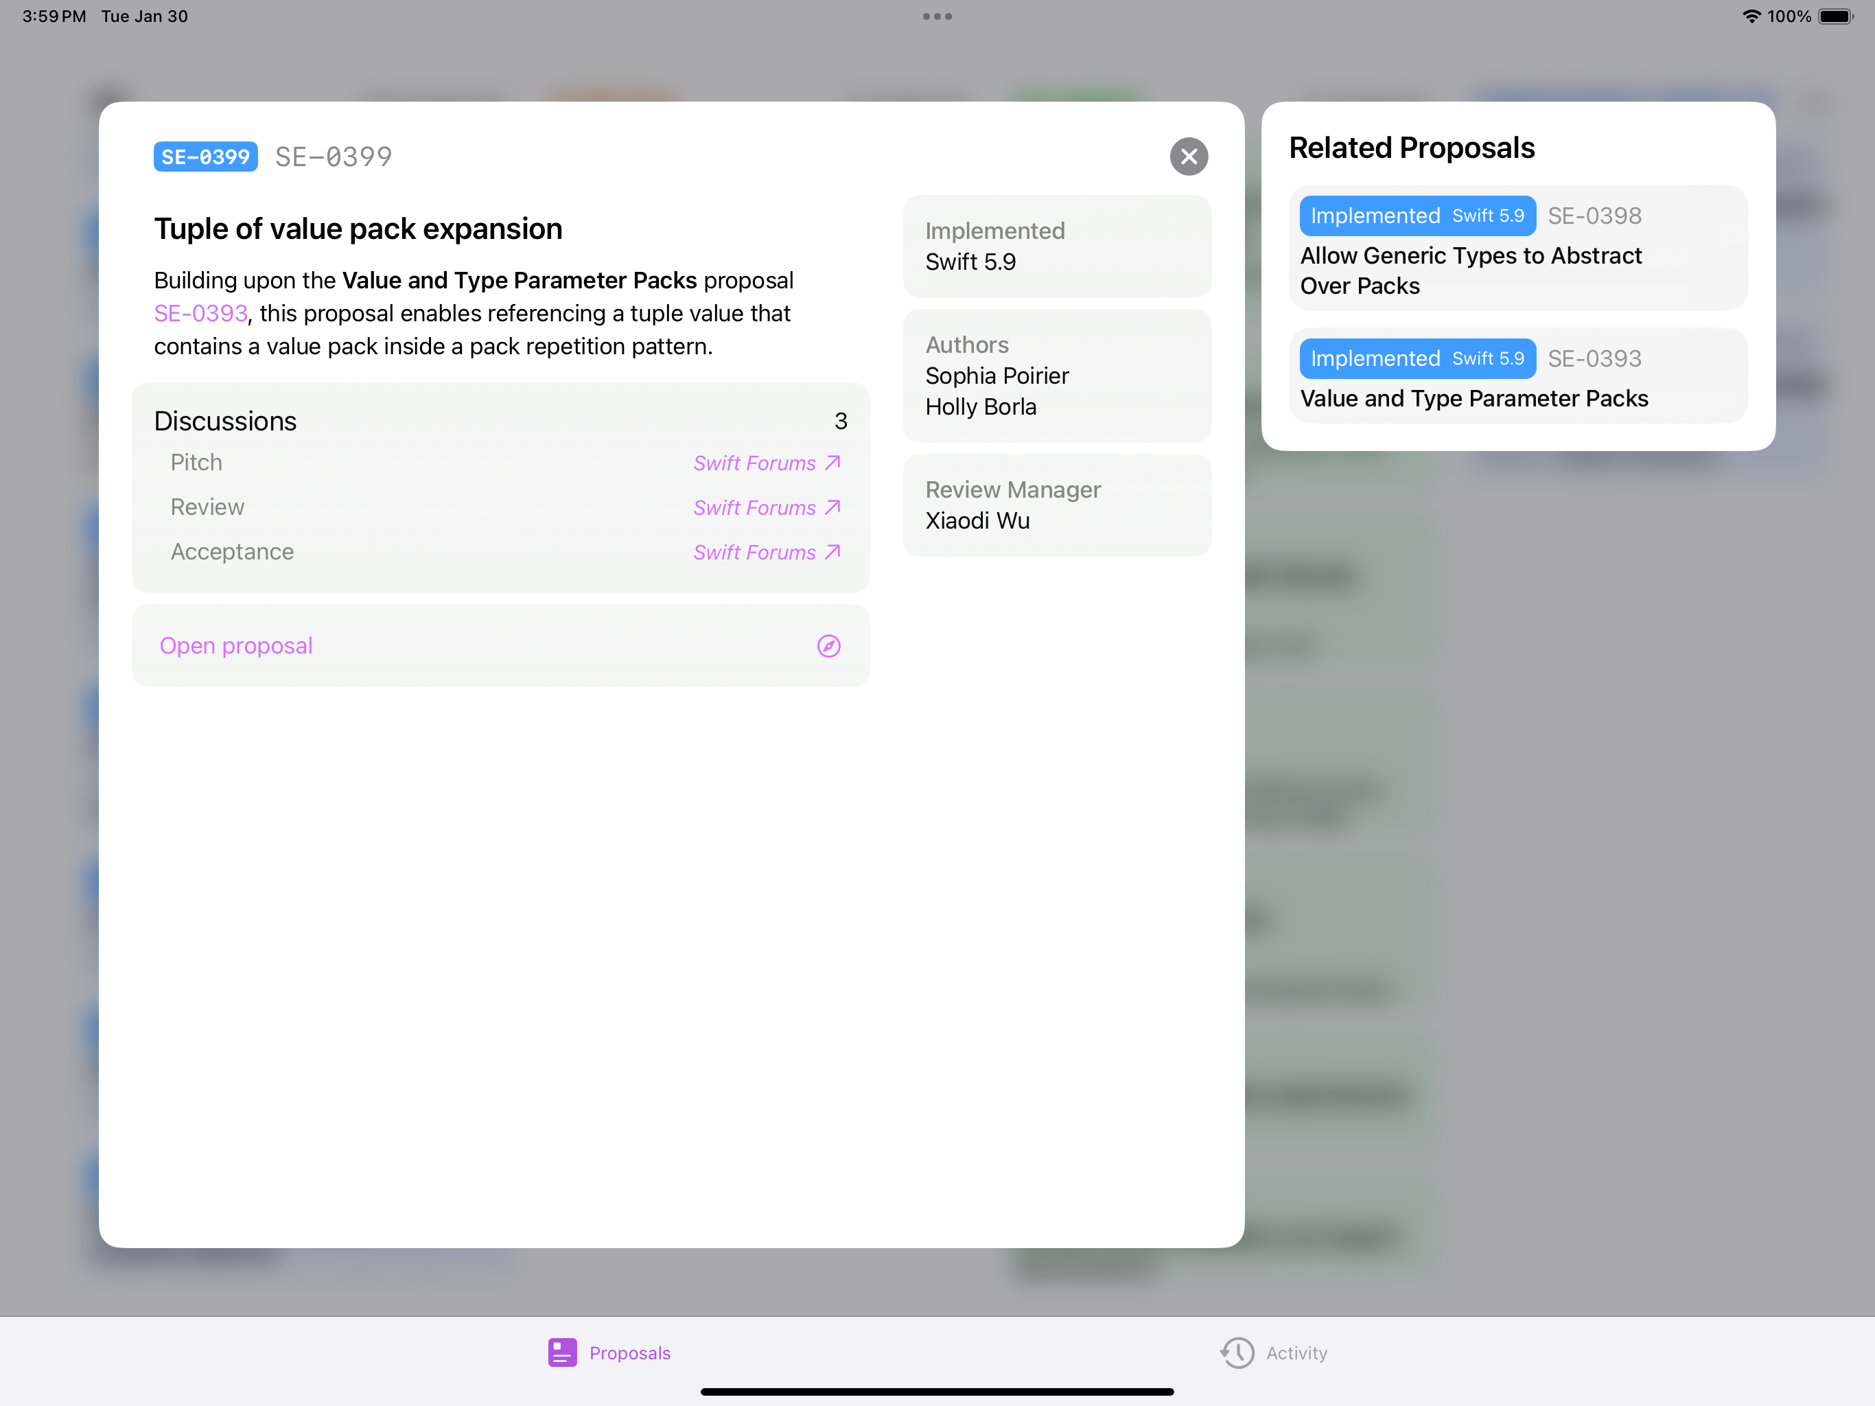1875x1406 pixels.
Task: Click the Implemented Swift 5.9 badge for SE-0393
Action: pos(1417,358)
